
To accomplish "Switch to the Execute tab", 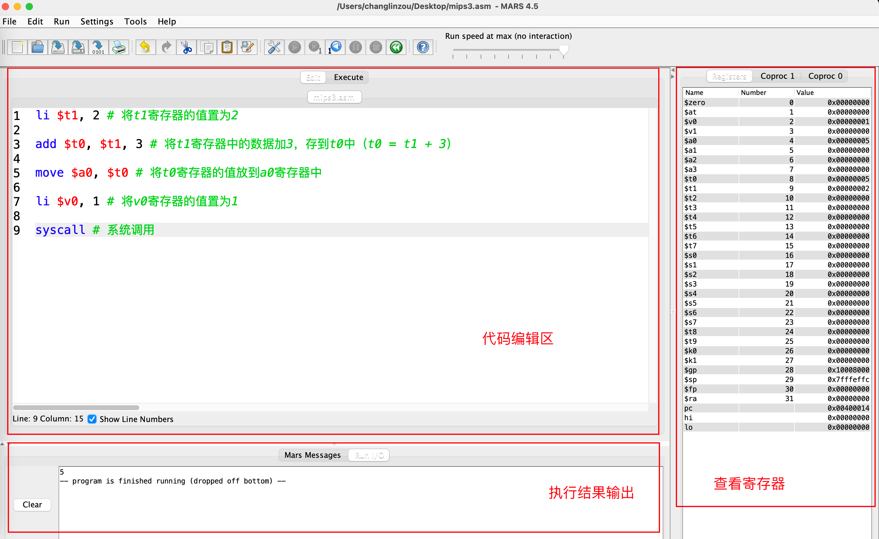I will click(x=348, y=77).
